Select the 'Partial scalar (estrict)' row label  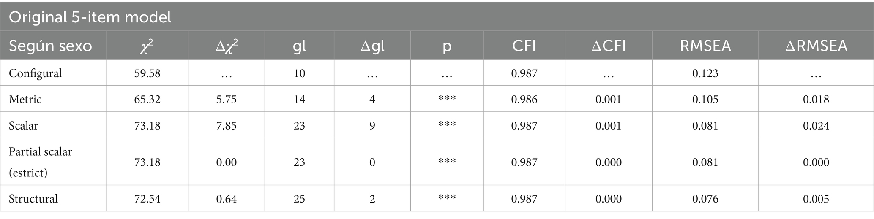pos(40,162)
